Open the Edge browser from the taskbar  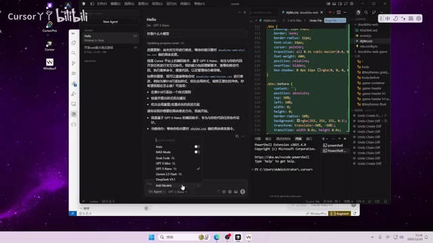216,237
